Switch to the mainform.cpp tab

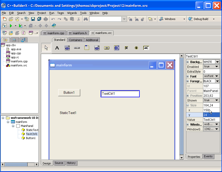pos(54,33)
